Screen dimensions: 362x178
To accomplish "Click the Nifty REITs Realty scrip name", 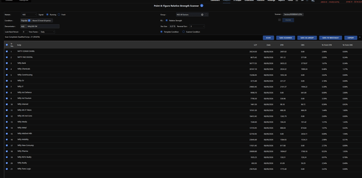I will coord(24,157).
